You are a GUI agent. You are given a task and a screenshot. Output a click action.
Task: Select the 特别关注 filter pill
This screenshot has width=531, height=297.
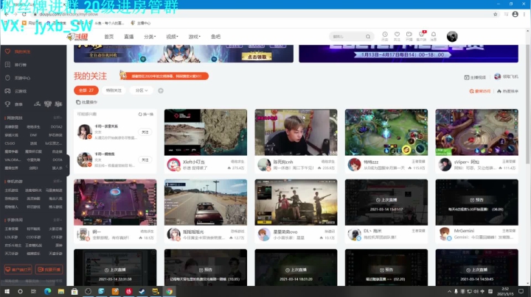[x=114, y=90]
